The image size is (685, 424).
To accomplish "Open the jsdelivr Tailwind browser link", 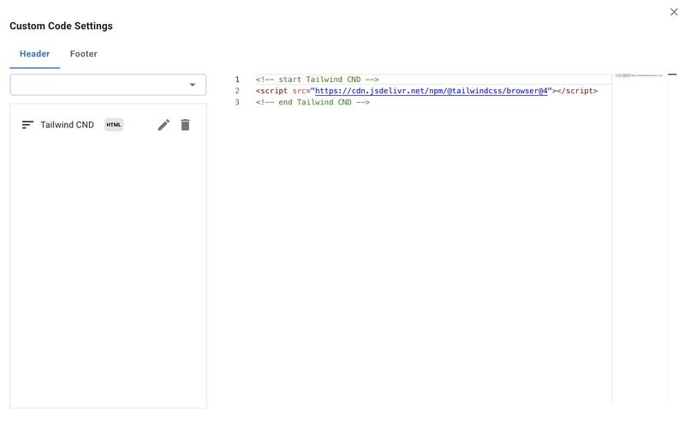I will click(x=432, y=91).
